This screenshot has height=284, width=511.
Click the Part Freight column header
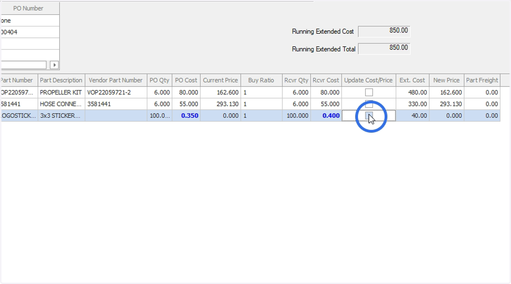tap(482, 80)
